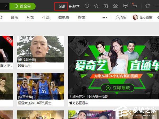This screenshot has width=159, height=119.
Task: Open the messages speech-bubble icon
Action: point(125,6)
